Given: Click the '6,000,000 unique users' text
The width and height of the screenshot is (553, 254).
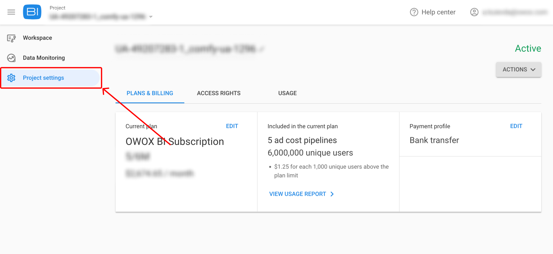Looking at the screenshot, I should (x=310, y=153).
